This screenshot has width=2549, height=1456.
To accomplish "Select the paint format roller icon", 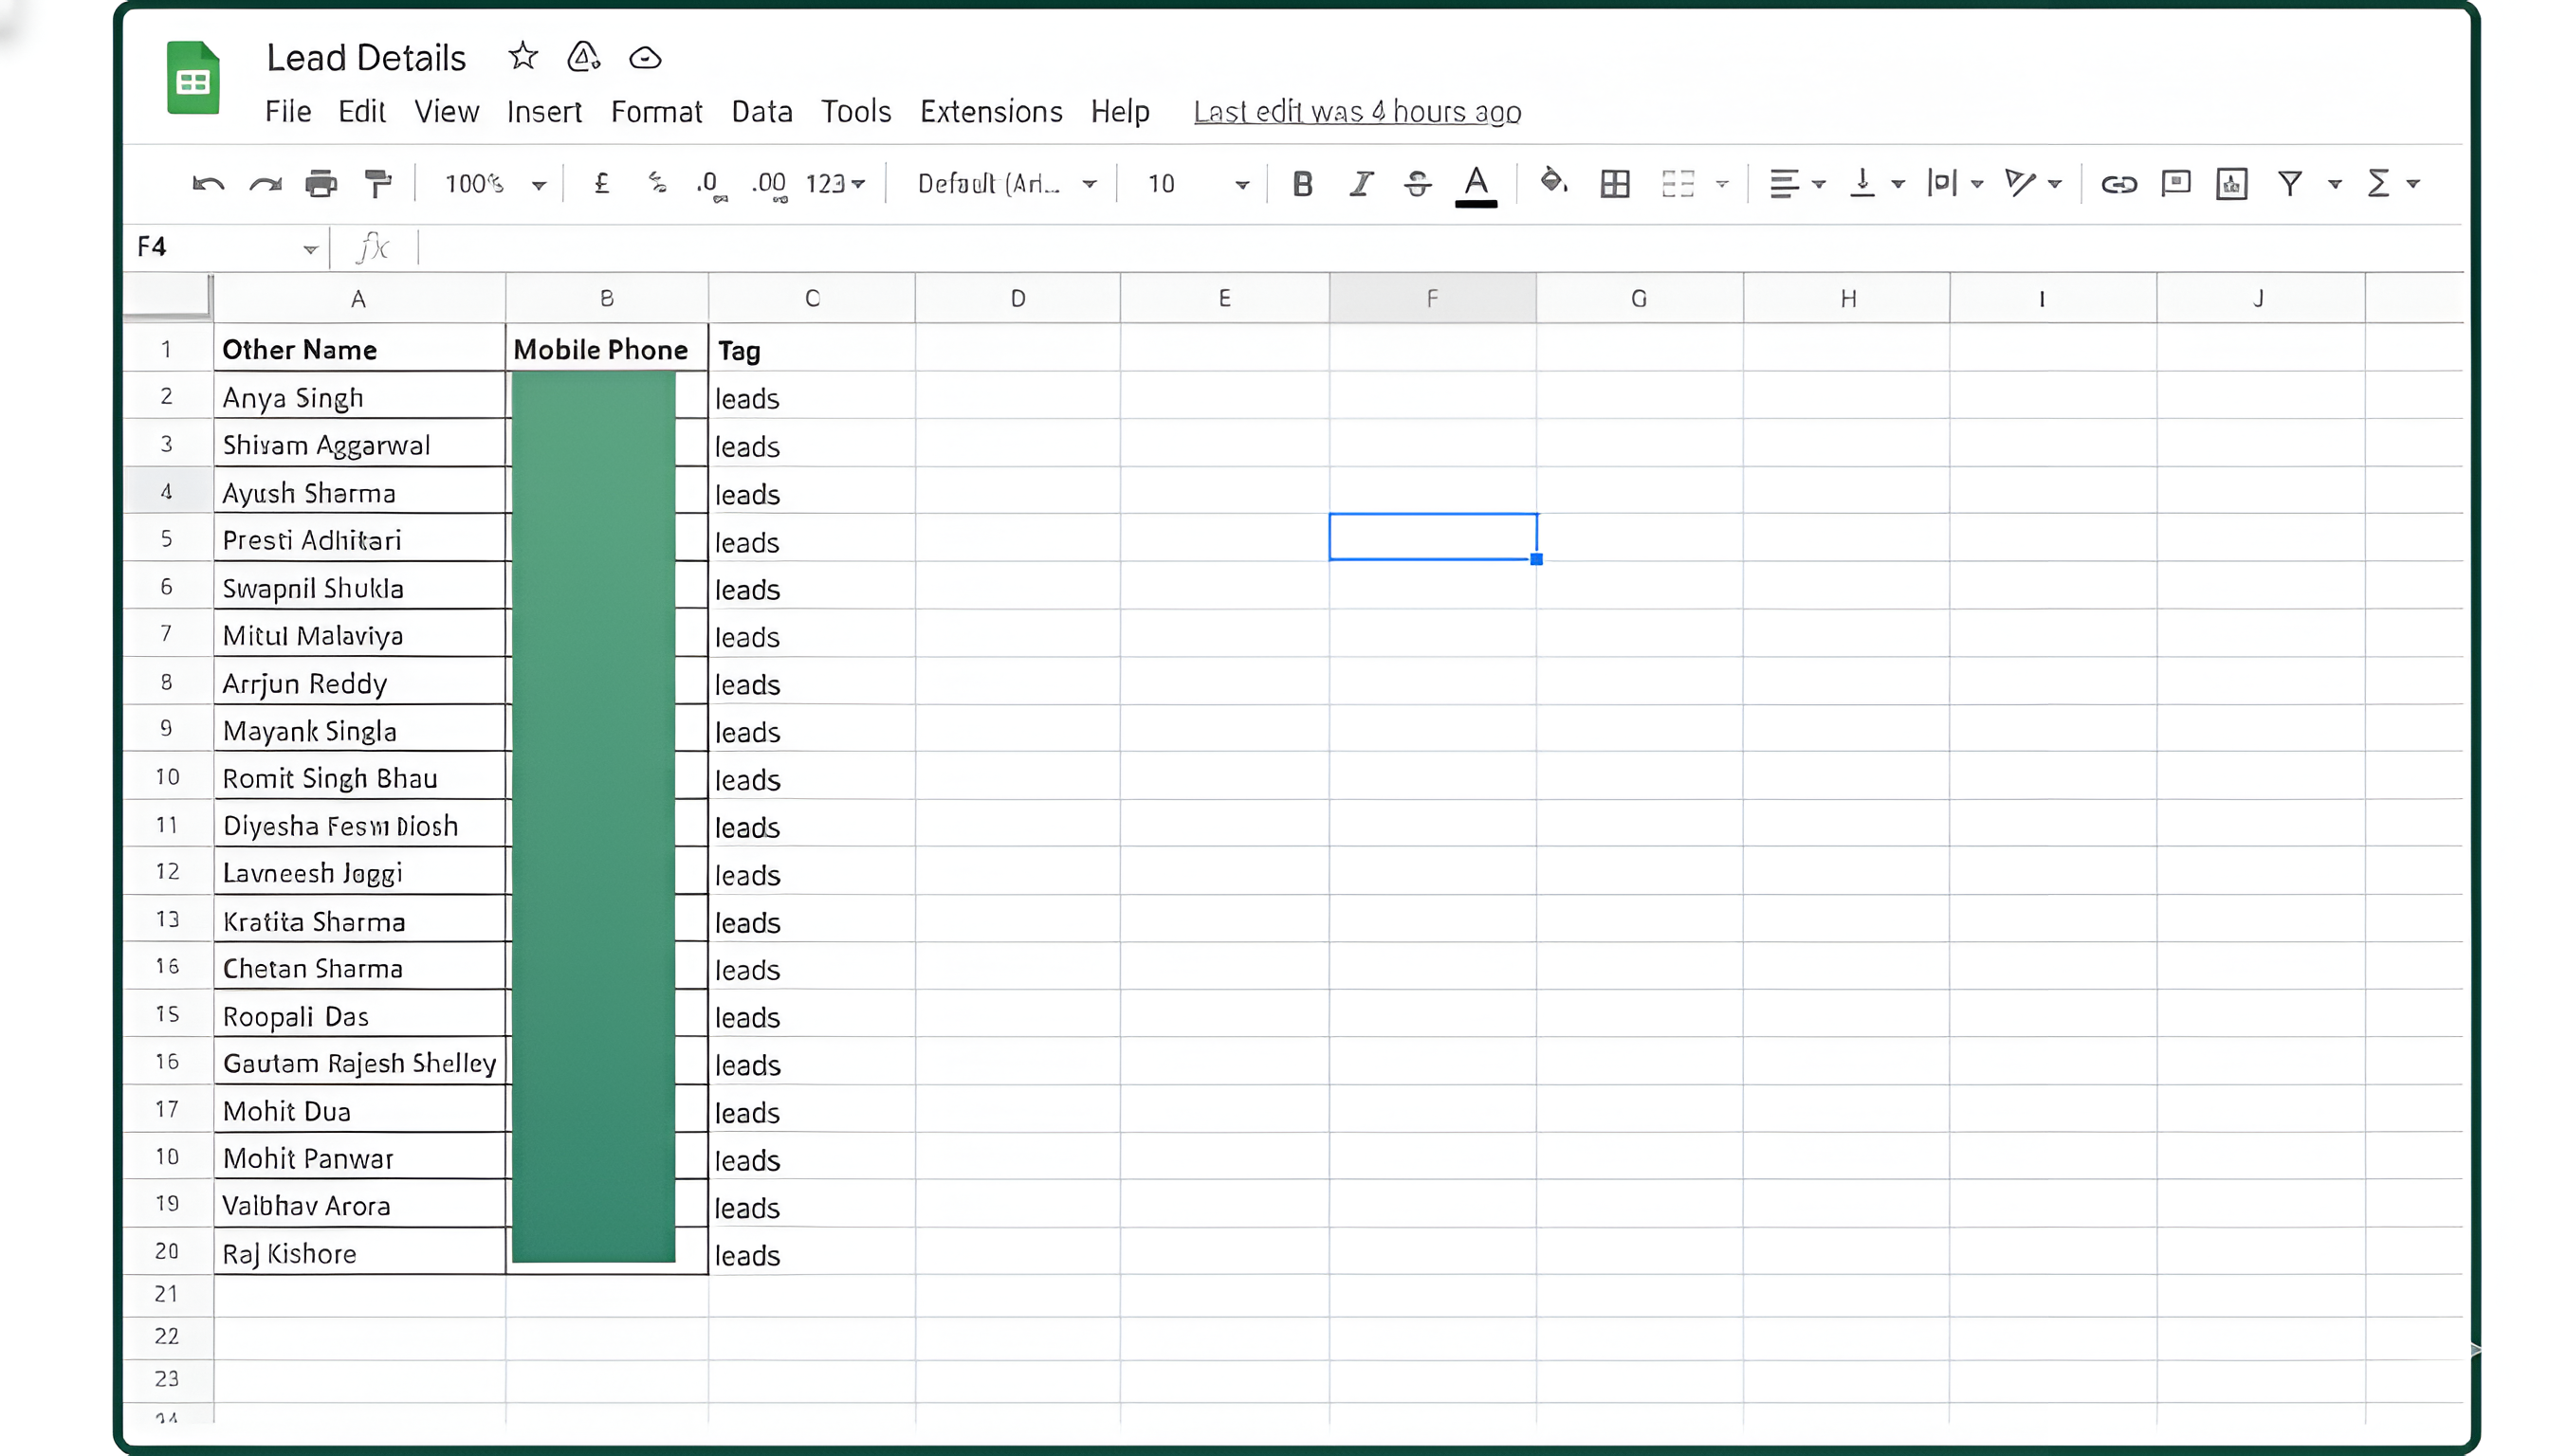I will coord(378,184).
